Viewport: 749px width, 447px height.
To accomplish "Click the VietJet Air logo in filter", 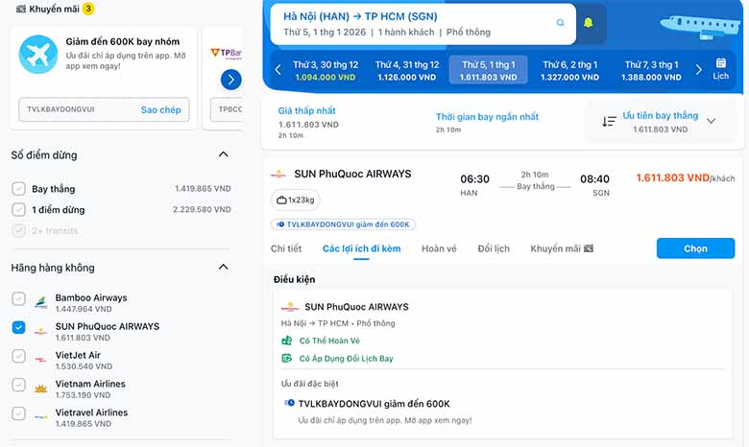I will (41, 360).
